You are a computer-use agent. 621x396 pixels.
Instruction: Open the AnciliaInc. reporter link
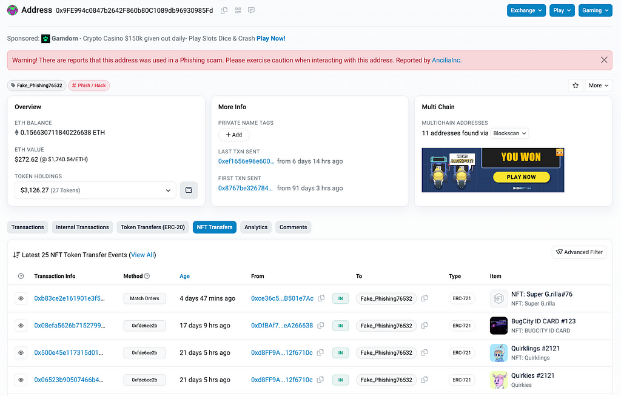(x=446, y=60)
